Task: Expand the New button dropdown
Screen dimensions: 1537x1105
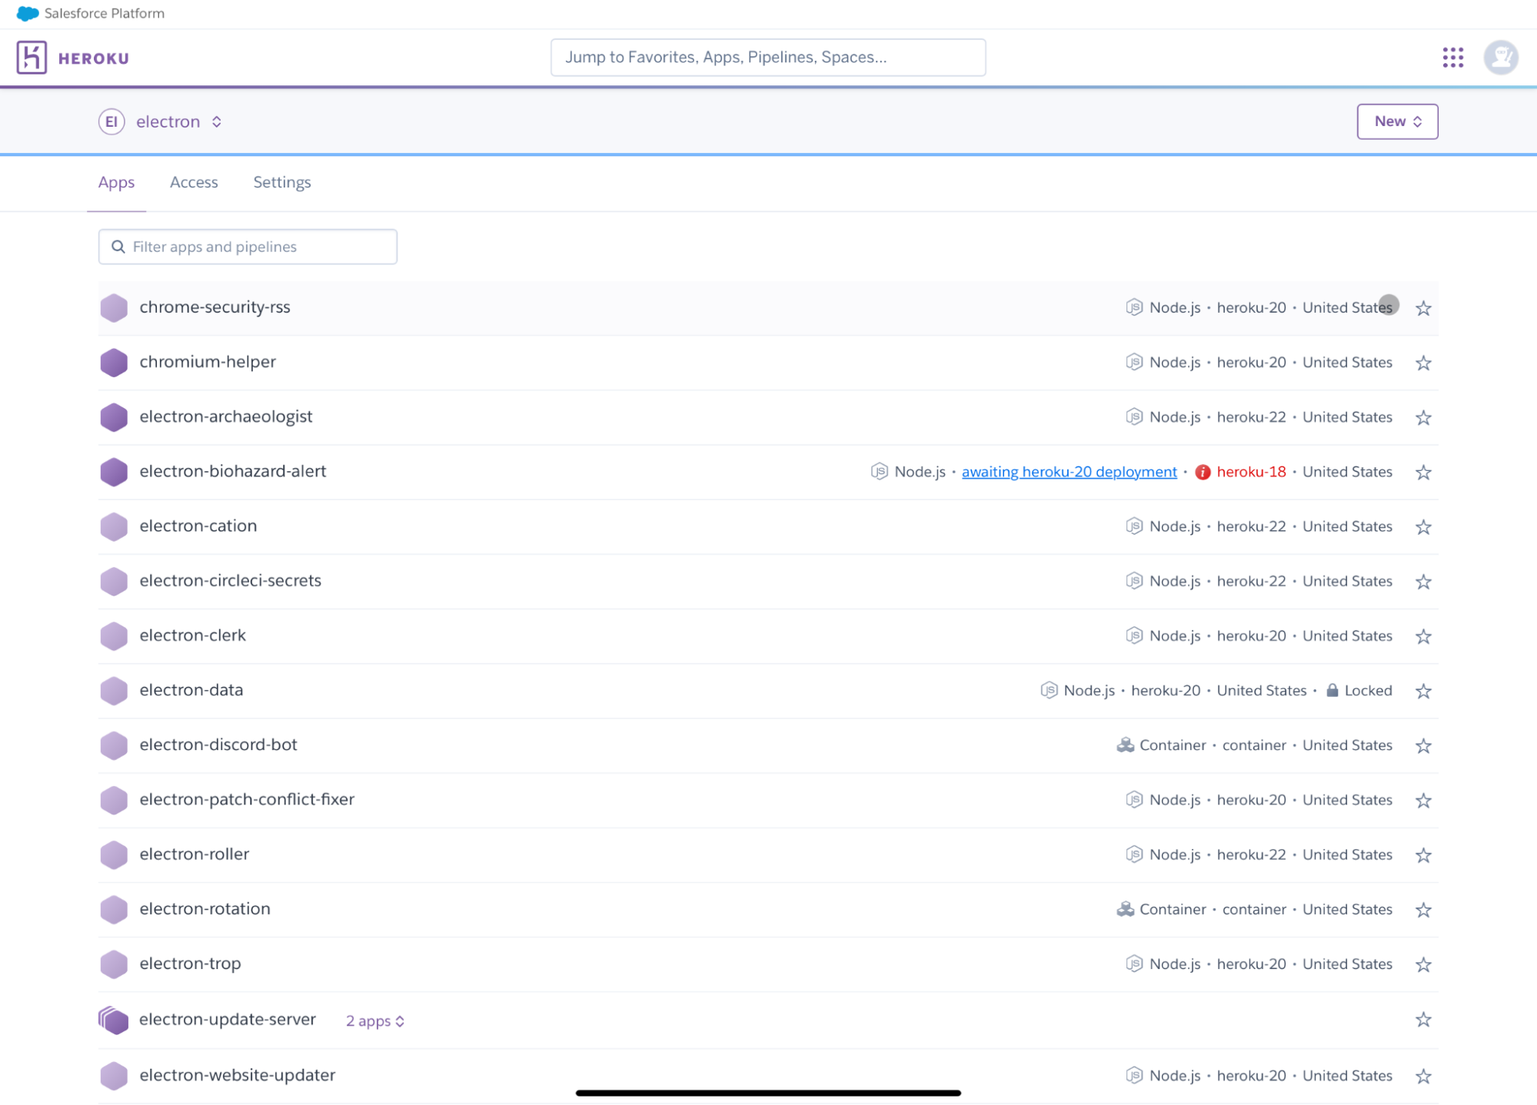Action: pos(1397,121)
